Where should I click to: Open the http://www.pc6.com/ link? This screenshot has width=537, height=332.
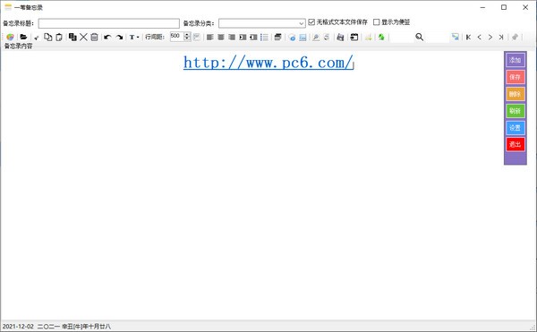pyautogui.click(x=268, y=63)
